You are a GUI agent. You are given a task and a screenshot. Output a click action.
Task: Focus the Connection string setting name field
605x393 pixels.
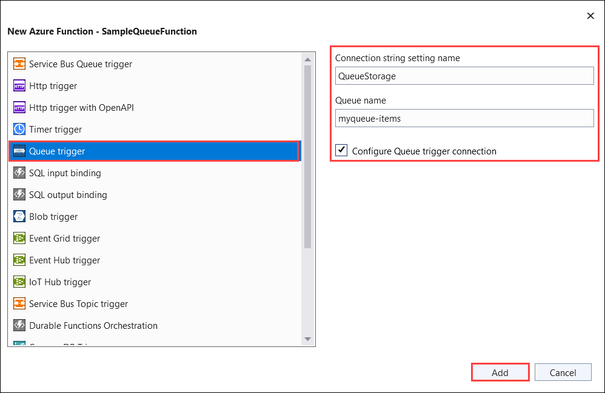tap(464, 76)
